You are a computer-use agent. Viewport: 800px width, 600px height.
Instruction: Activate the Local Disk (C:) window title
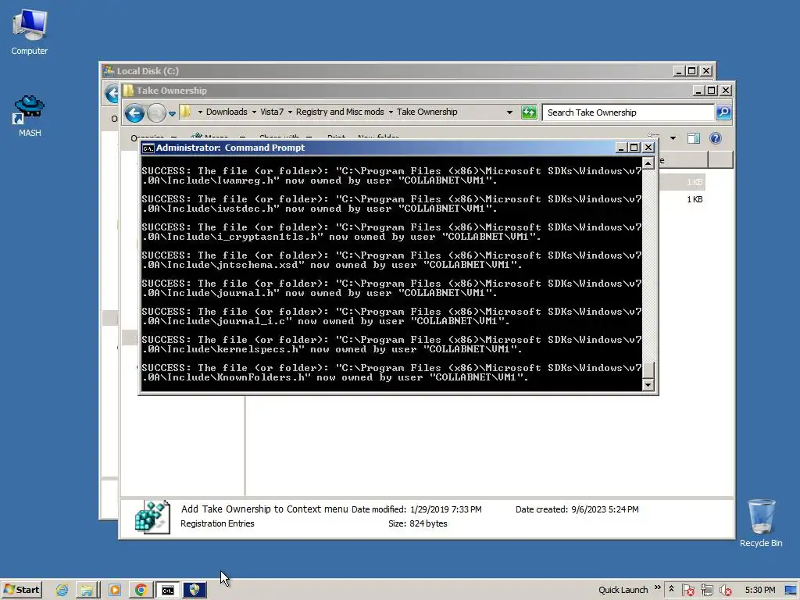pos(148,71)
